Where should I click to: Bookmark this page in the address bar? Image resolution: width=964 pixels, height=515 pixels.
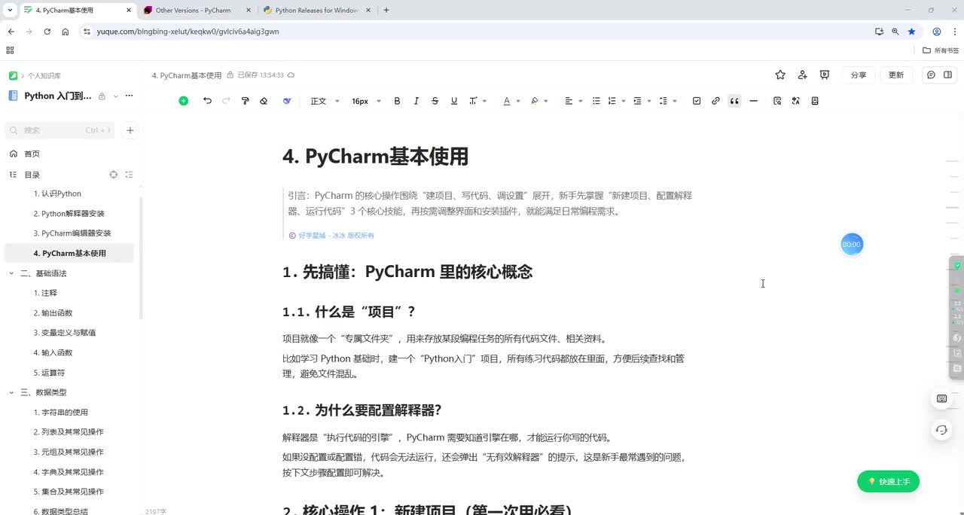coord(911,32)
